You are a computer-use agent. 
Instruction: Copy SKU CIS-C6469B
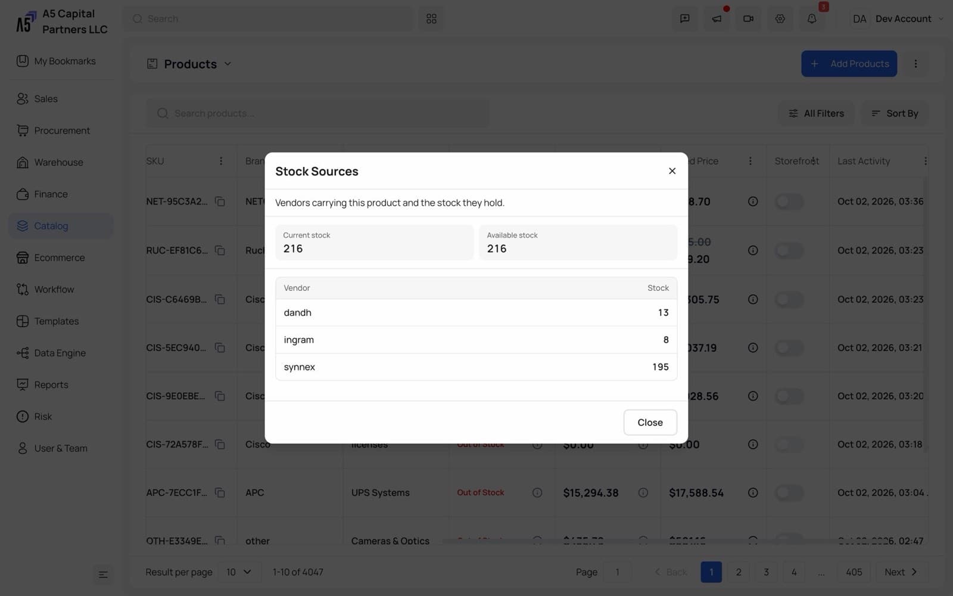pos(220,299)
